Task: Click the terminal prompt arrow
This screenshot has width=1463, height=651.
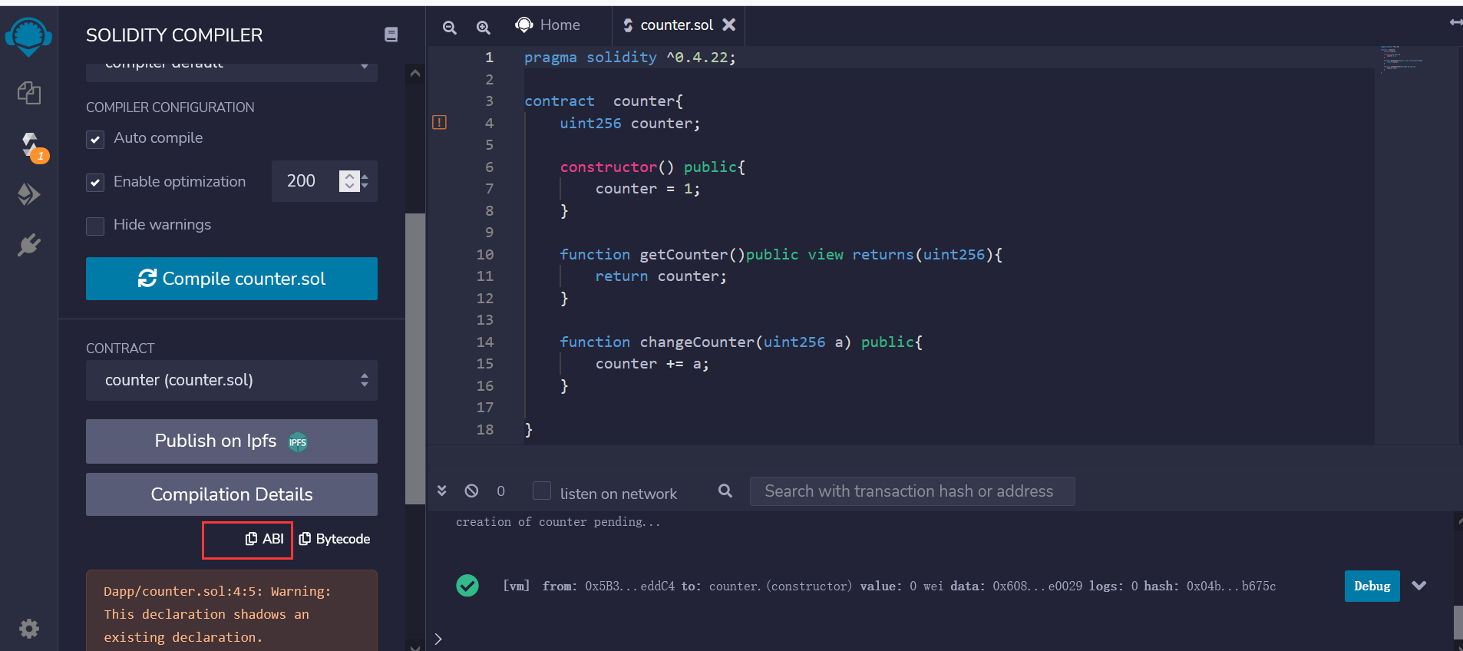Action: (438, 639)
